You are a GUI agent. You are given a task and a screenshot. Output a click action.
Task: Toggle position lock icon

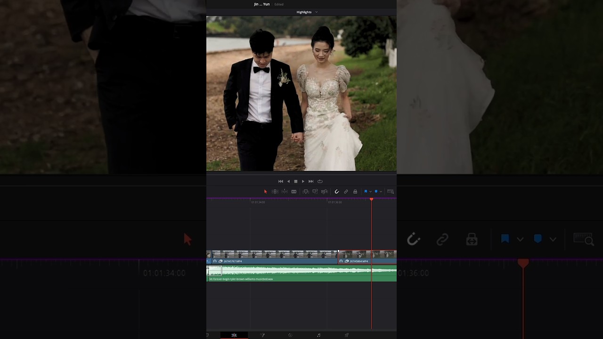click(x=355, y=192)
